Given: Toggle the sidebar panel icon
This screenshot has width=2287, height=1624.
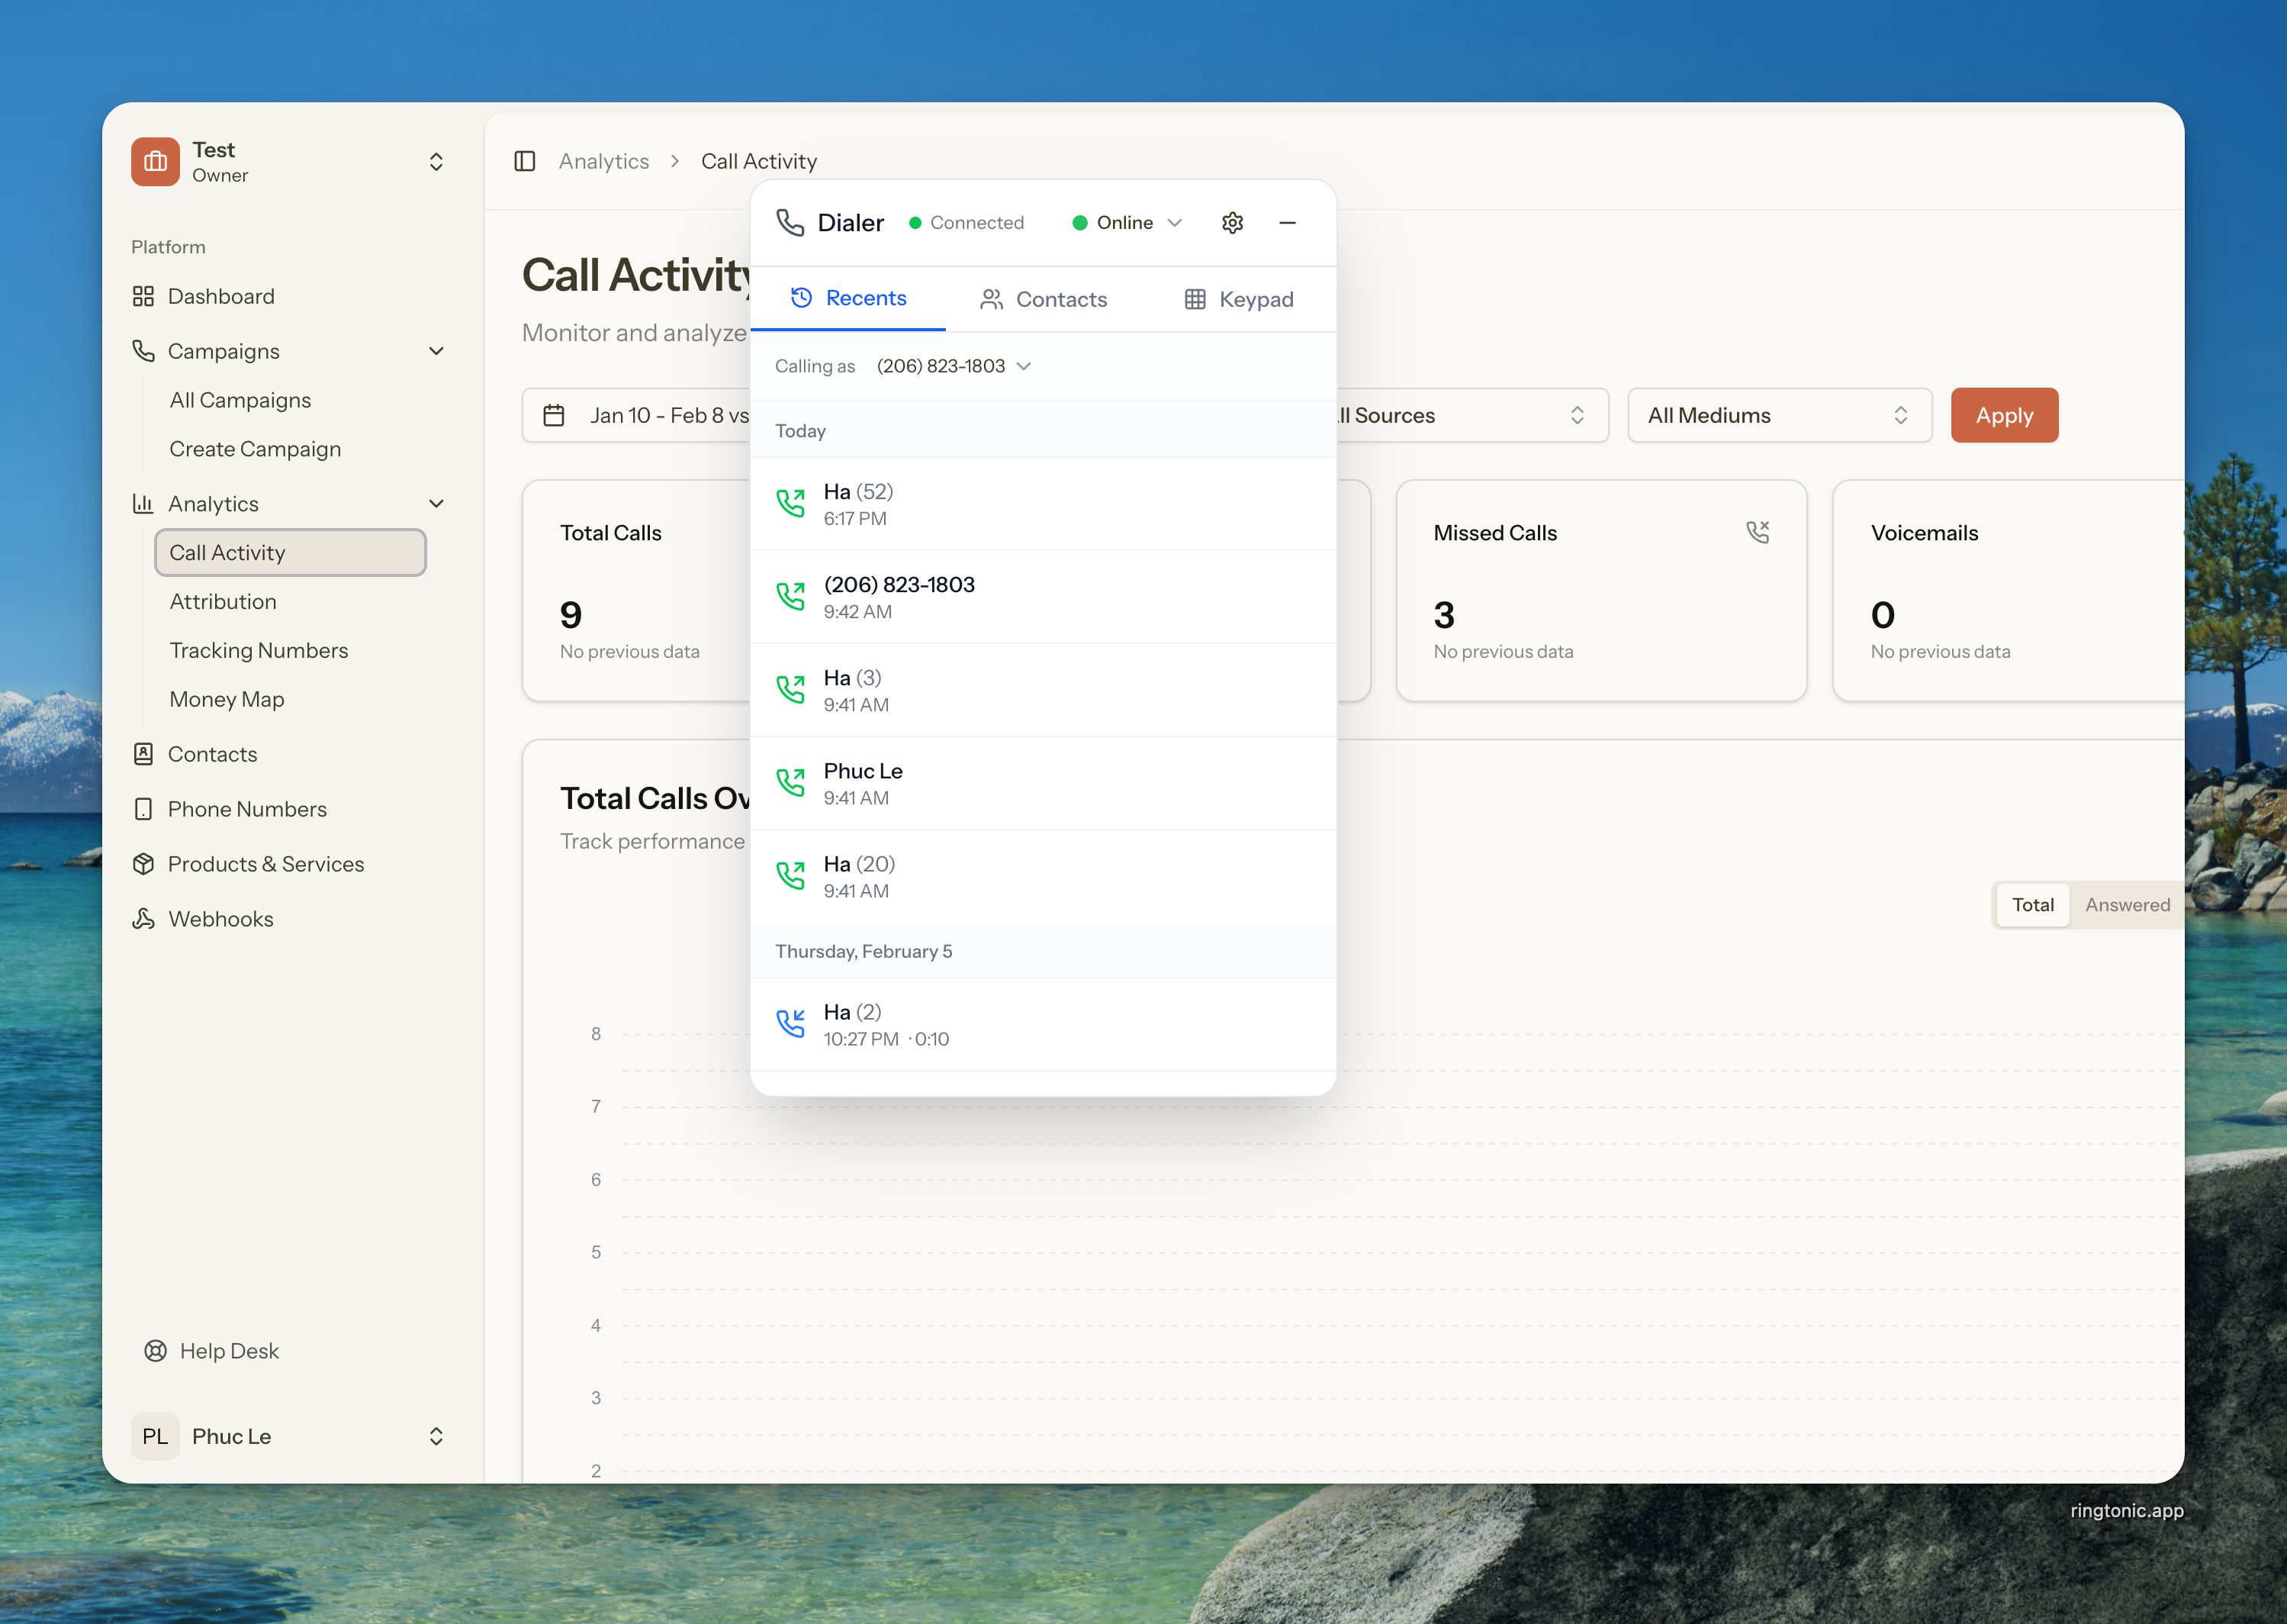Looking at the screenshot, I should (x=525, y=161).
